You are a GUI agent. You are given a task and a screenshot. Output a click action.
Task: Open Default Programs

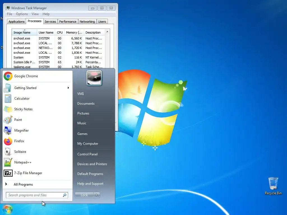[90, 174]
